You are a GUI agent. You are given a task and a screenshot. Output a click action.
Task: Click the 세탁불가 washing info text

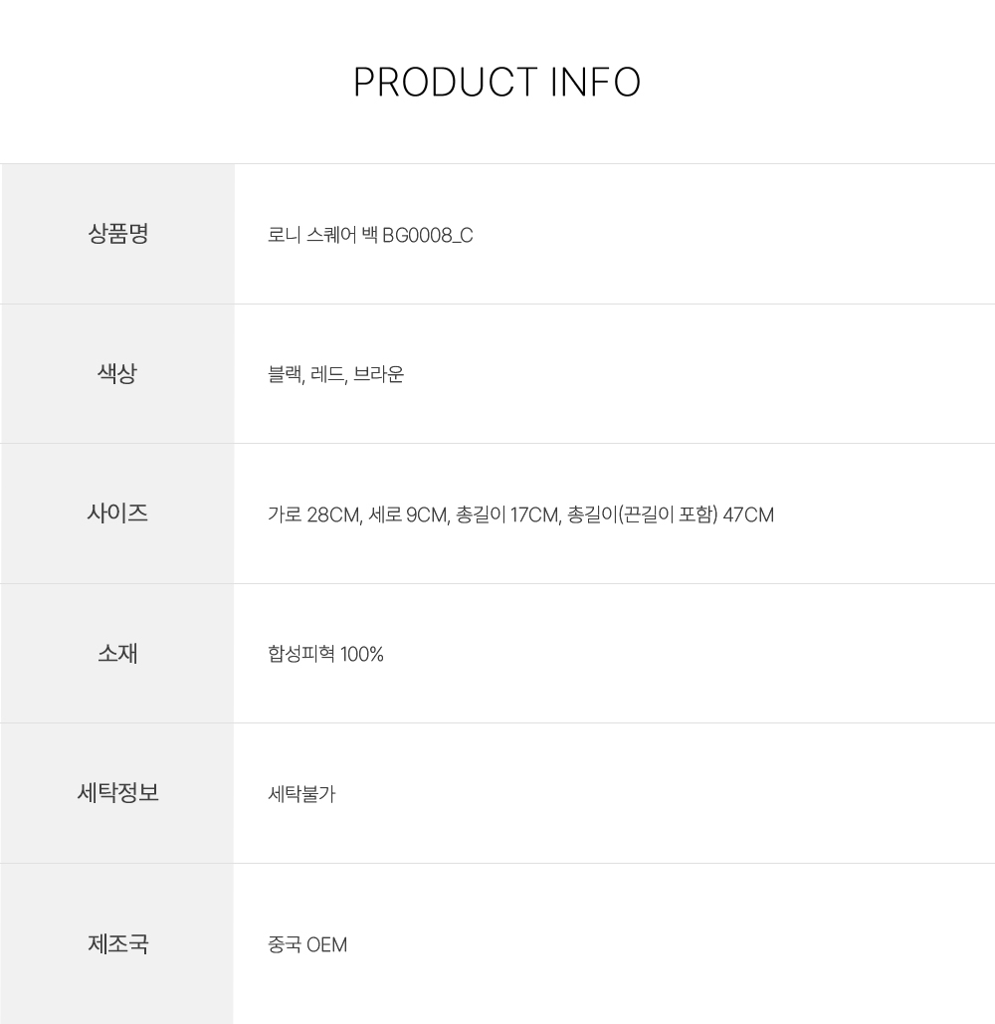pos(301,794)
